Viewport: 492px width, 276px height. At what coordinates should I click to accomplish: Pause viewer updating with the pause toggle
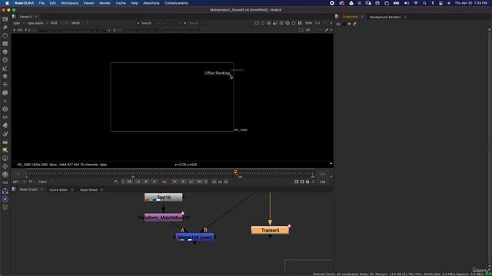[x=300, y=23]
